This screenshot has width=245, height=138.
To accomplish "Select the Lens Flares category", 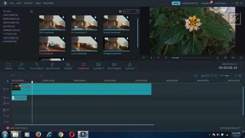I will click(11, 23).
